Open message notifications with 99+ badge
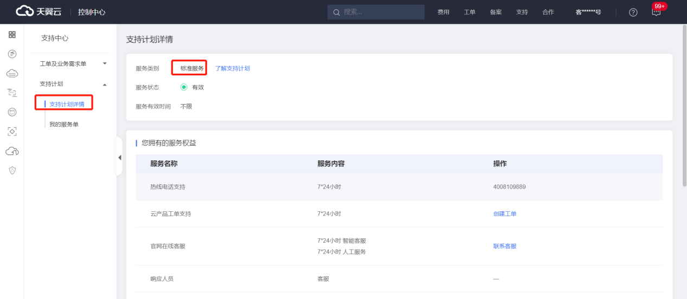Screen dimensions: 687x299 click(x=657, y=12)
